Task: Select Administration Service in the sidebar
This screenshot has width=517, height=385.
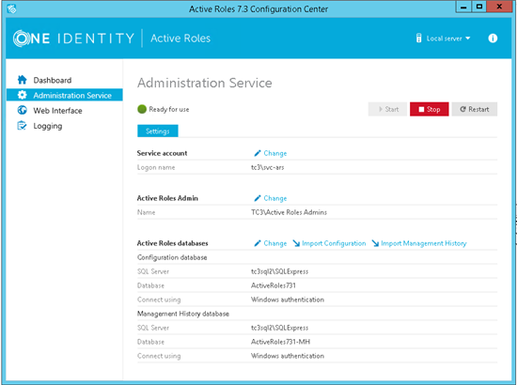Action: (65, 95)
